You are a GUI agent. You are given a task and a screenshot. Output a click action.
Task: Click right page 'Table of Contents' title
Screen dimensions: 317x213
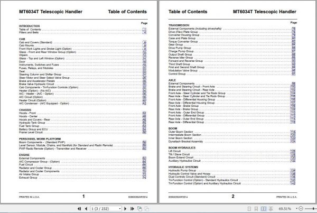pos(188,12)
